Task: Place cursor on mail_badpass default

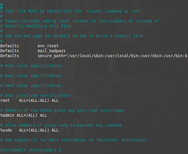Action: [51, 51]
